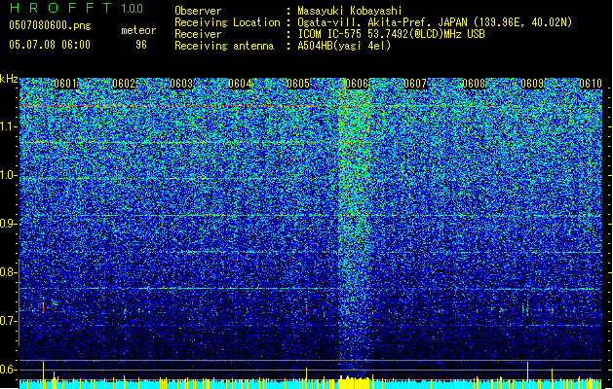This screenshot has width=613, height=389.
Task: Select the file name 0507080600.png
Action: click(50, 25)
